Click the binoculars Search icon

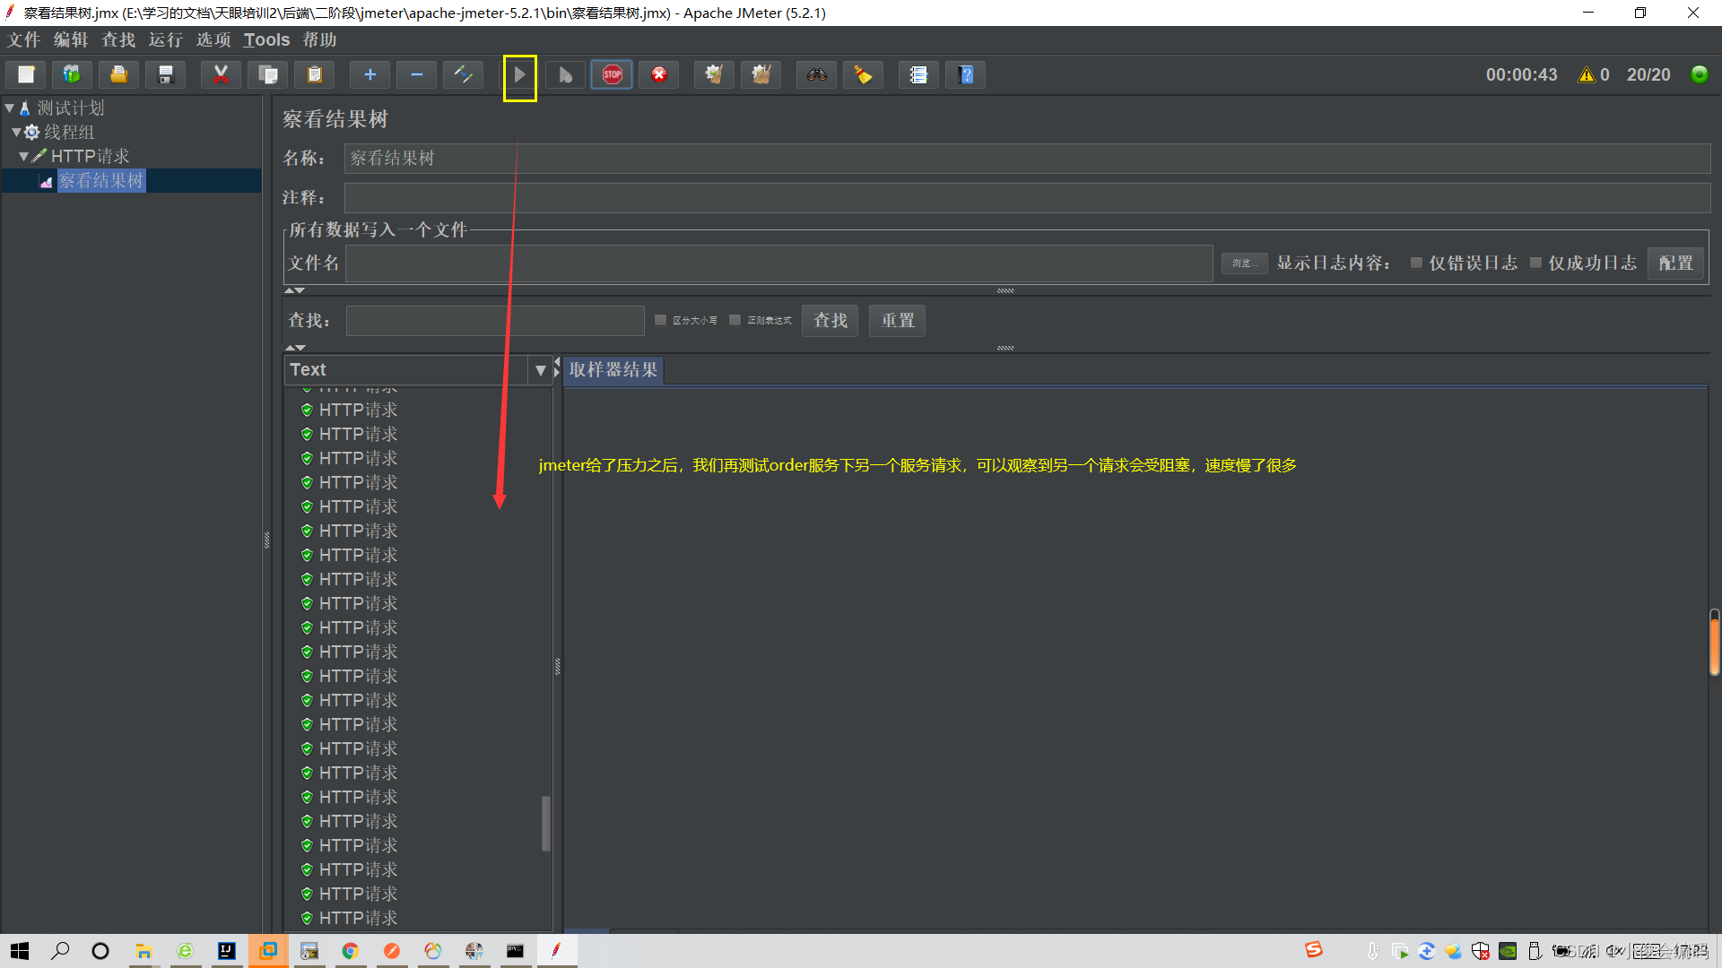click(816, 75)
